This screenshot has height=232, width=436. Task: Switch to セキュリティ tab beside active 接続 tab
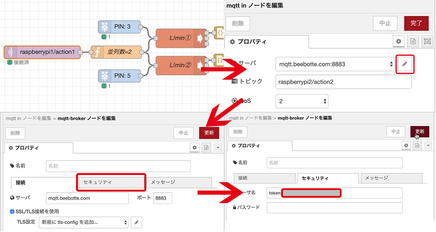click(x=111, y=182)
